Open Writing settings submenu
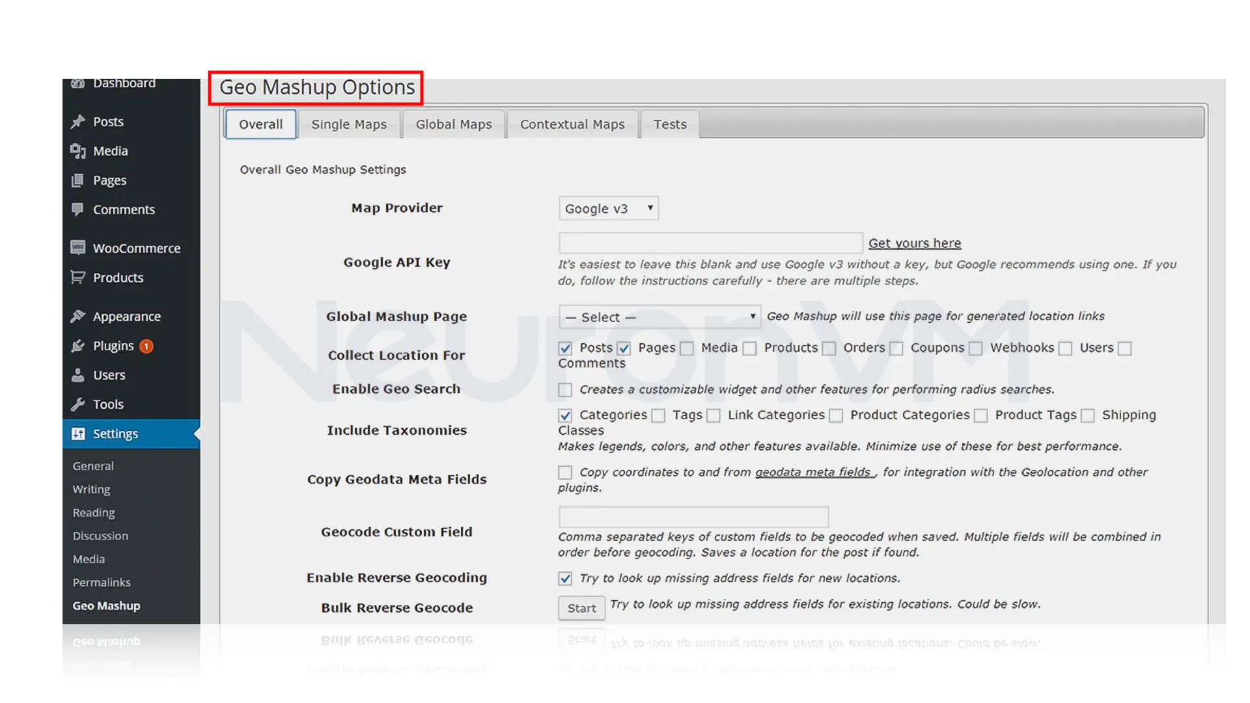This screenshot has height=703, width=1250. (x=91, y=489)
